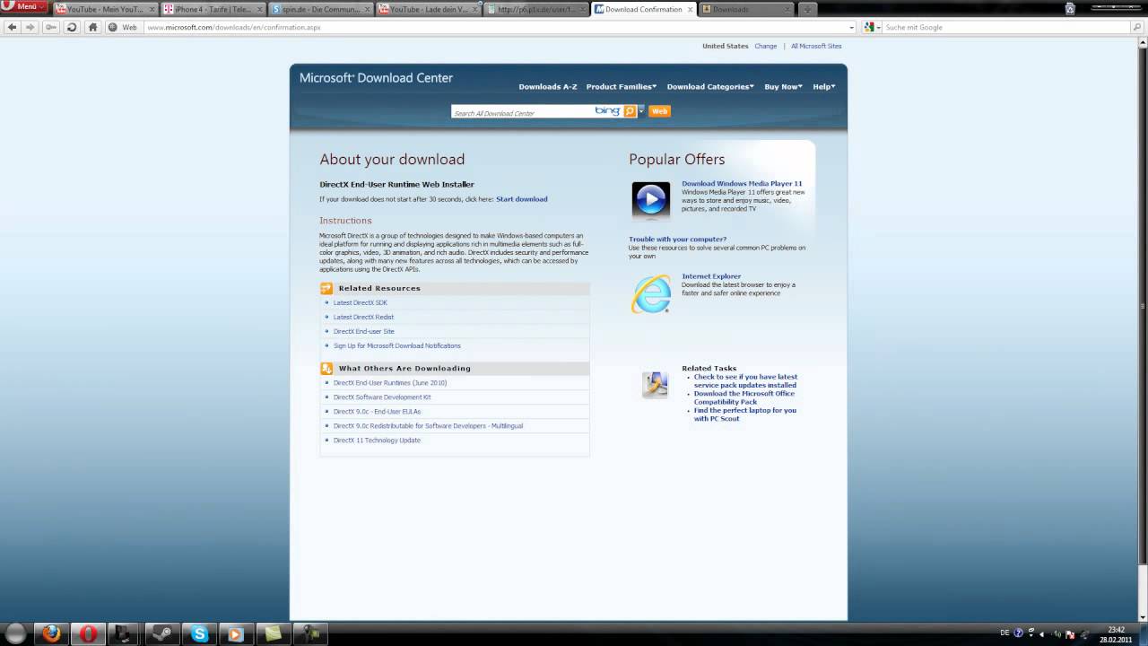This screenshot has height=646, width=1148.
Task: Click the reload page icon
Action: pyautogui.click(x=73, y=27)
